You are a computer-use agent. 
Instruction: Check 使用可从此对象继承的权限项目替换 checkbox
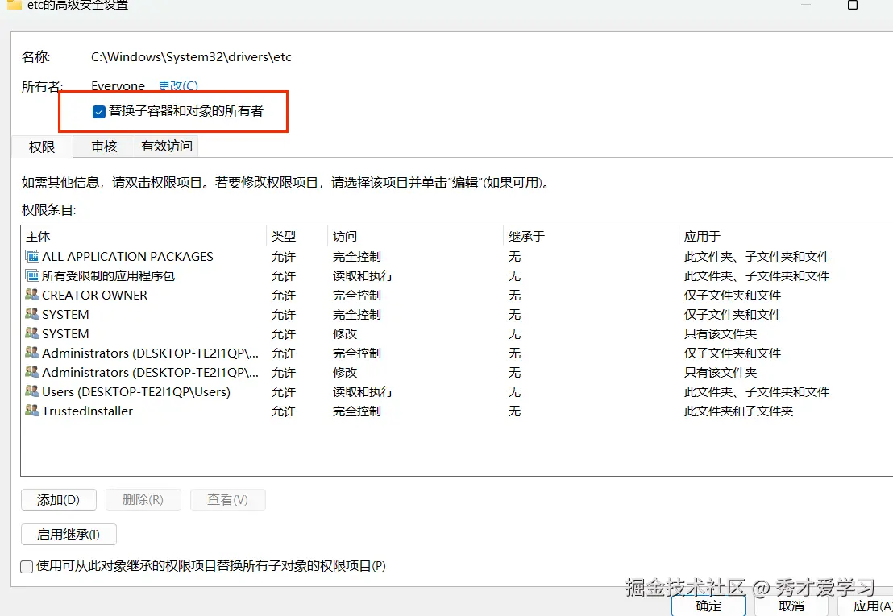pyautogui.click(x=27, y=567)
